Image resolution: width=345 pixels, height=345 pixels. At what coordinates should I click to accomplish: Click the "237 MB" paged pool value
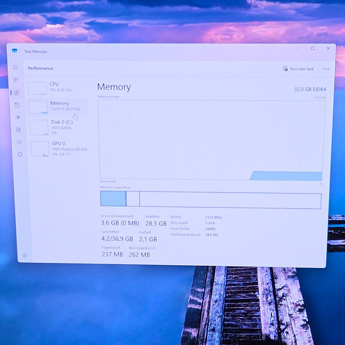[x=112, y=254]
